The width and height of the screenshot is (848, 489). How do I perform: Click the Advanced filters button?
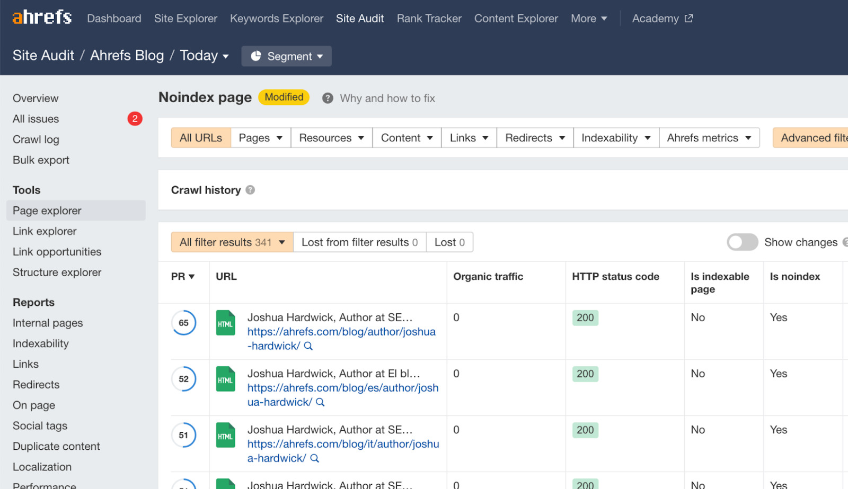[815, 138]
